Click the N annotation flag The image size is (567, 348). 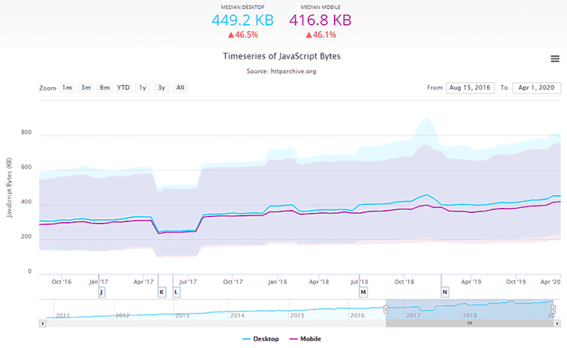pyautogui.click(x=444, y=291)
